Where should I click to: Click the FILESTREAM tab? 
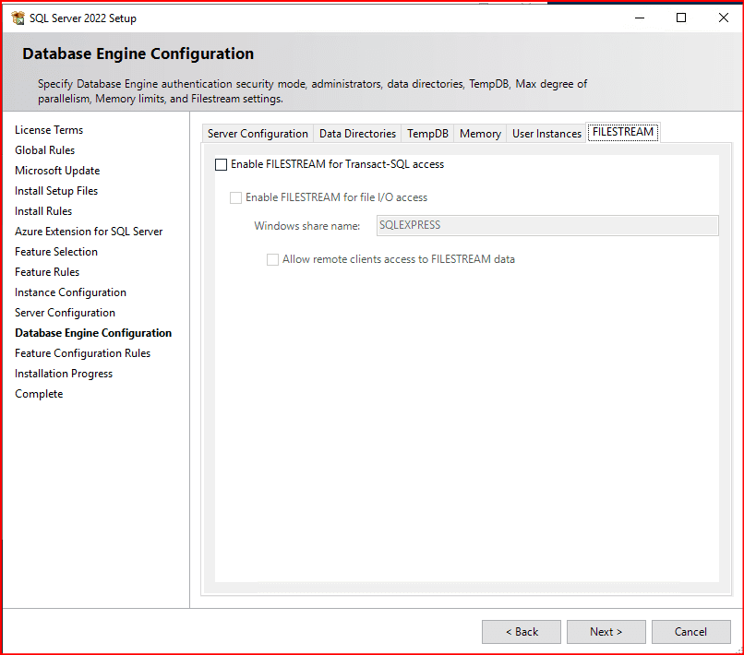coord(623,133)
